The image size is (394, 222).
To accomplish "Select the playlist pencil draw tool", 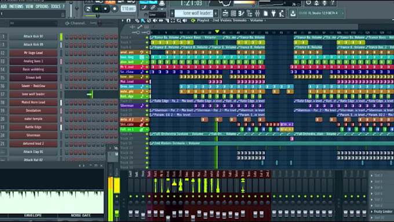I will [137, 21].
